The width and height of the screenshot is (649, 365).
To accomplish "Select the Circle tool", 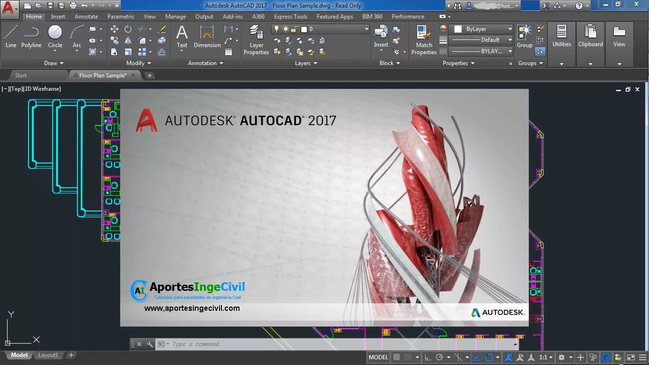I will tap(55, 36).
